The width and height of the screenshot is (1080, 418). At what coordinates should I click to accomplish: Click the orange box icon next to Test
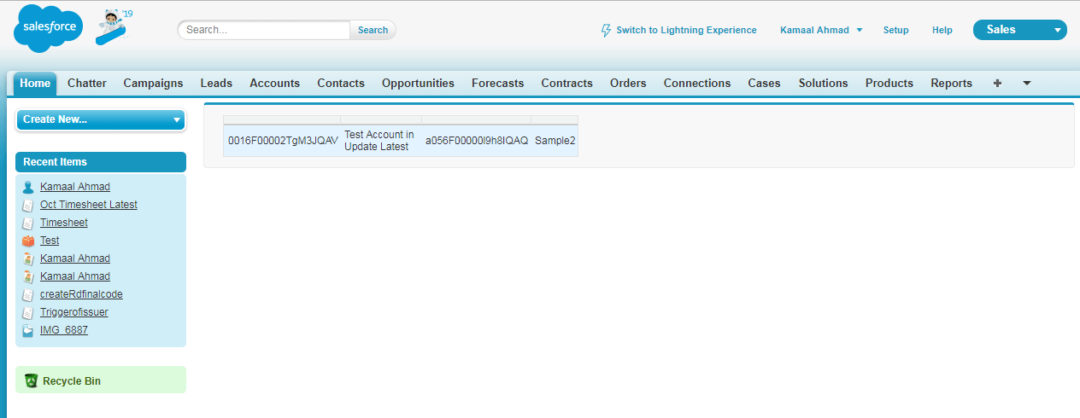pyautogui.click(x=28, y=241)
